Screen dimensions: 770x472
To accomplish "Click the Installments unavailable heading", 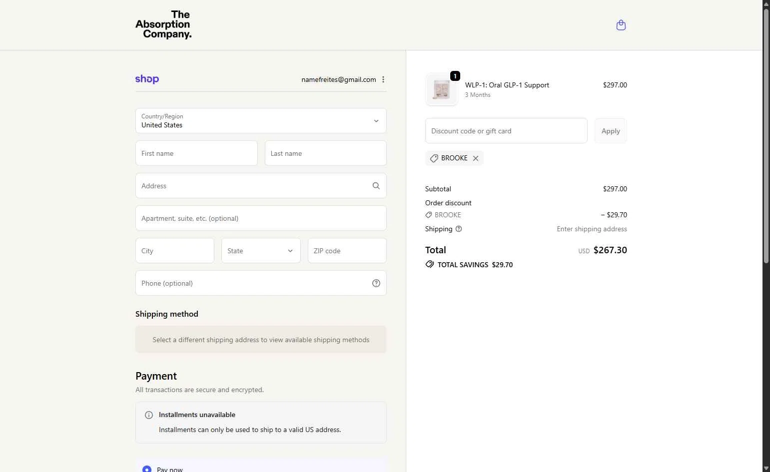I will [197, 415].
